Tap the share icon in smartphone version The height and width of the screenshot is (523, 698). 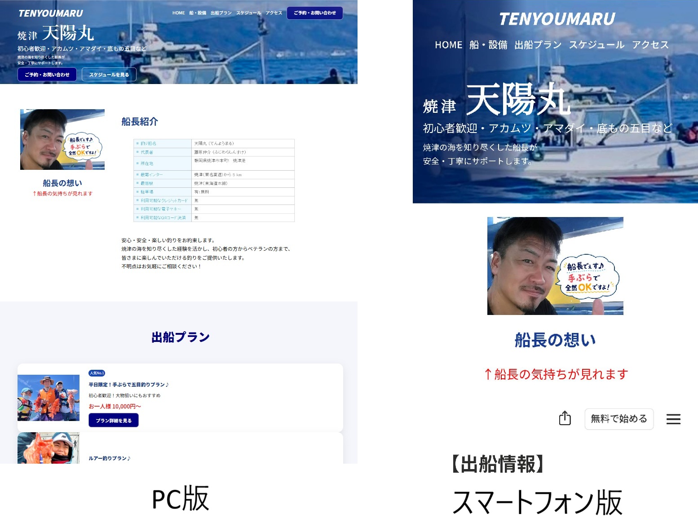[x=565, y=418]
